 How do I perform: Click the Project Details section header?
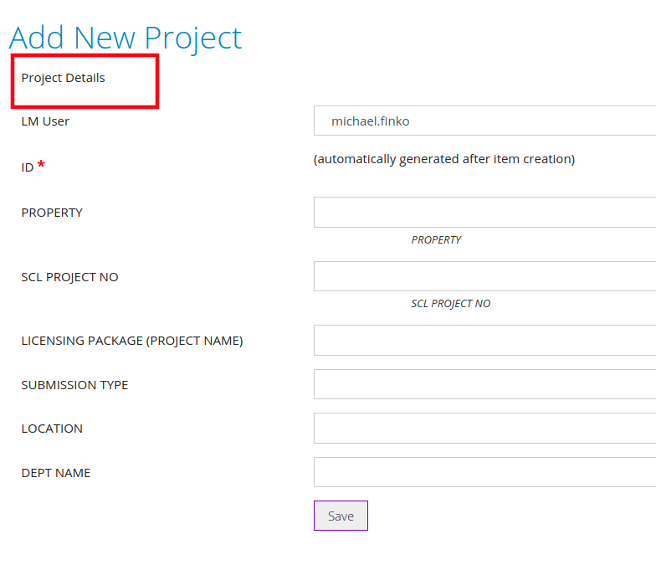(x=64, y=78)
